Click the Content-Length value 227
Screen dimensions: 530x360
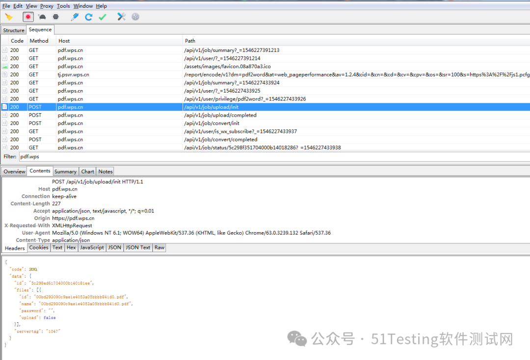click(56, 203)
